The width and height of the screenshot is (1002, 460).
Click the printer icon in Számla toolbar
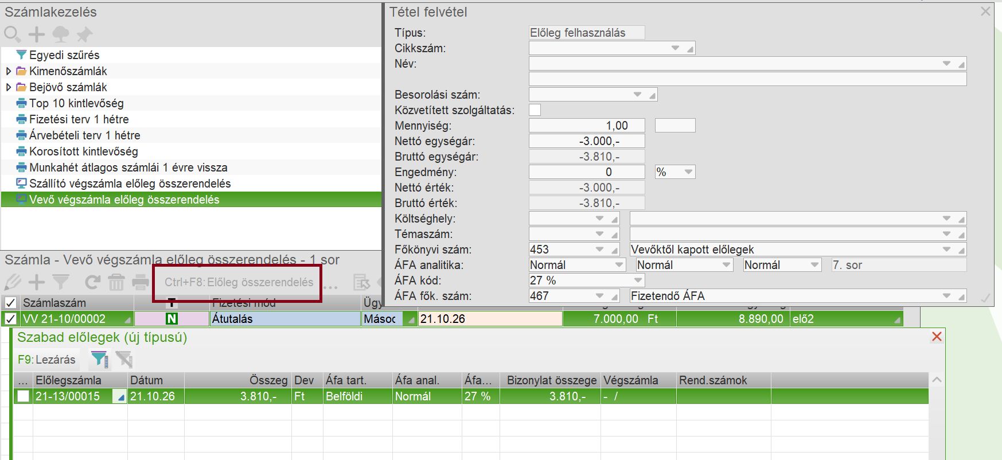tap(141, 282)
